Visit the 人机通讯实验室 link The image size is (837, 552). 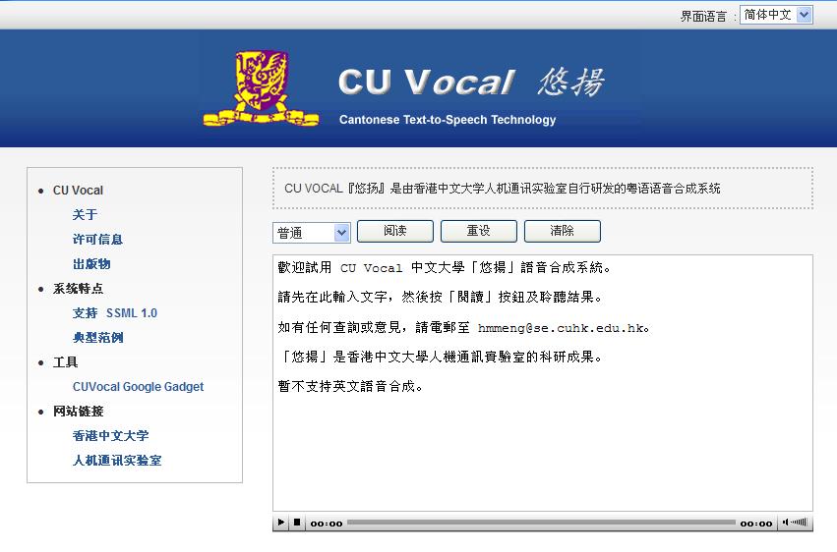click(x=117, y=461)
